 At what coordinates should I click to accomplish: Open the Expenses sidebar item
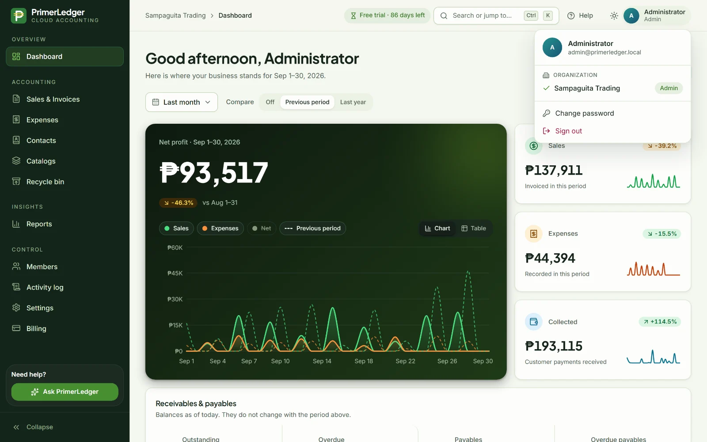click(x=65, y=120)
